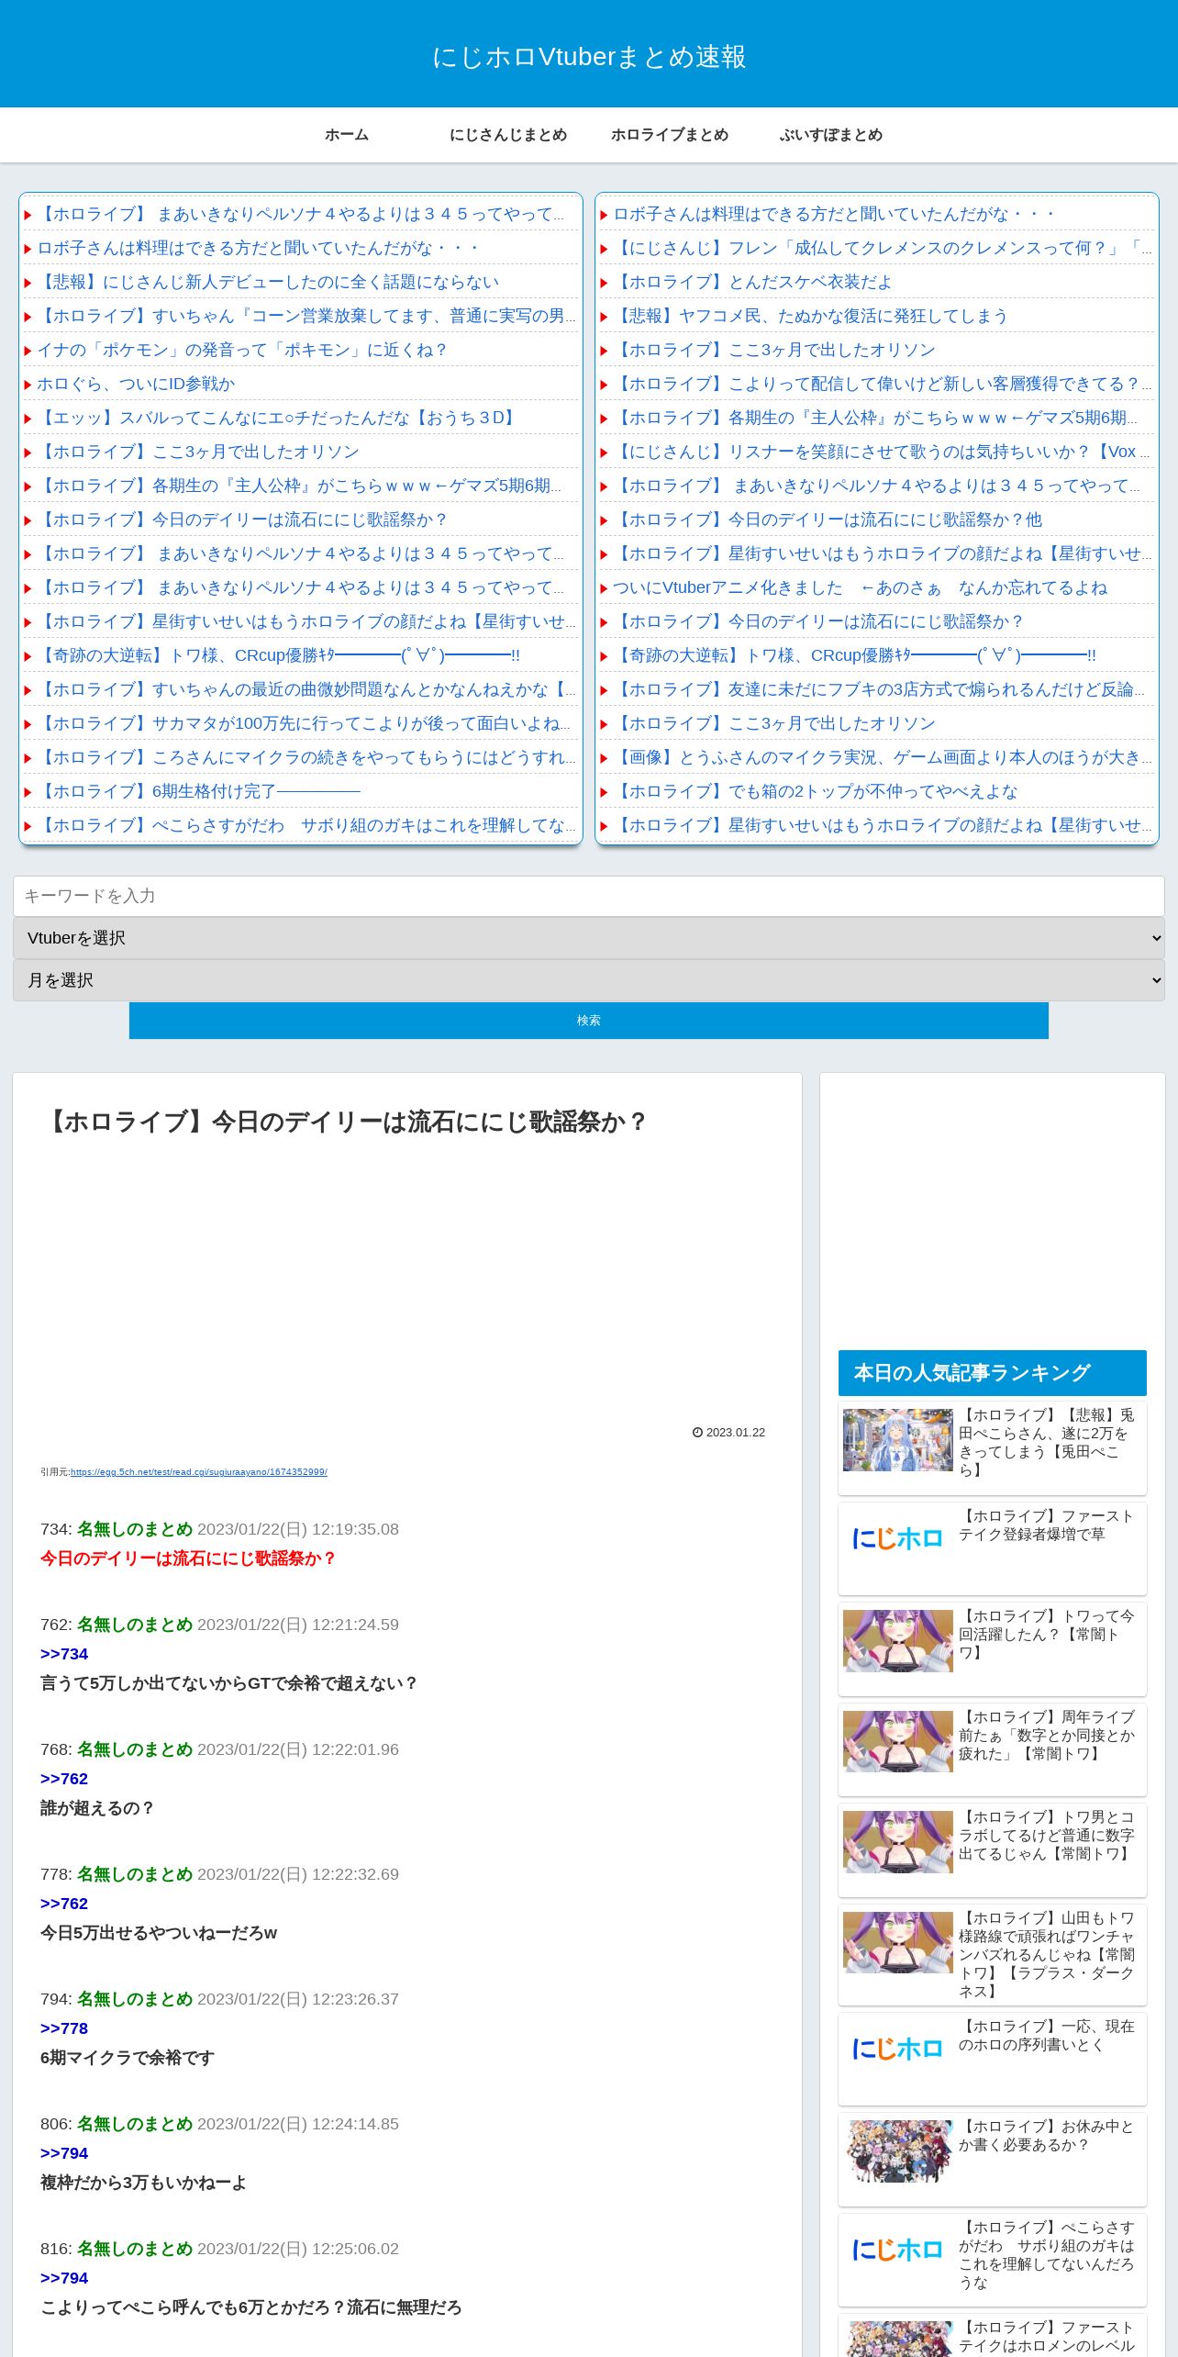1178x2357 pixels.
Task: Go to the ホーム menu item
Action: 347,135
